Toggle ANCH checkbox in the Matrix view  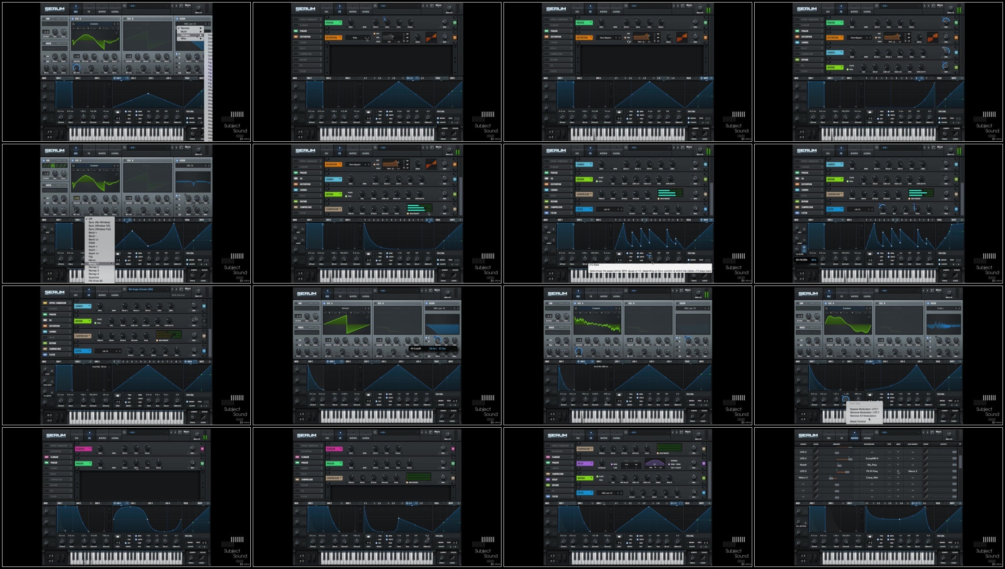pos(889,539)
